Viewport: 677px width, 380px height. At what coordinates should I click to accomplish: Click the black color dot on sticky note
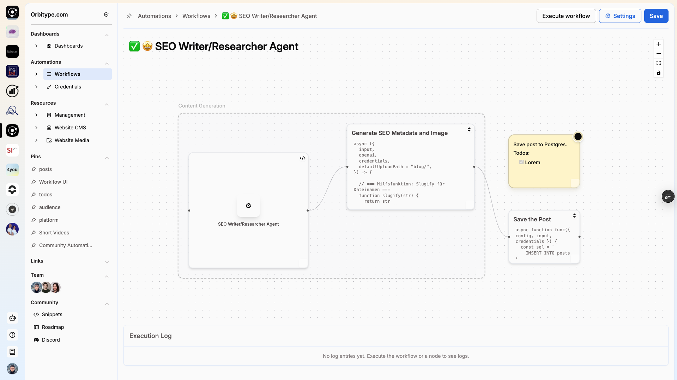[578, 136]
